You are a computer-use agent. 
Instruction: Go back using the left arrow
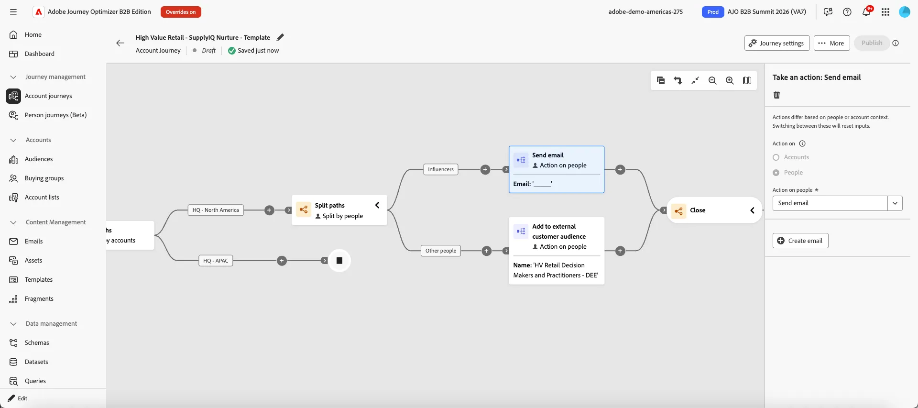(x=120, y=43)
